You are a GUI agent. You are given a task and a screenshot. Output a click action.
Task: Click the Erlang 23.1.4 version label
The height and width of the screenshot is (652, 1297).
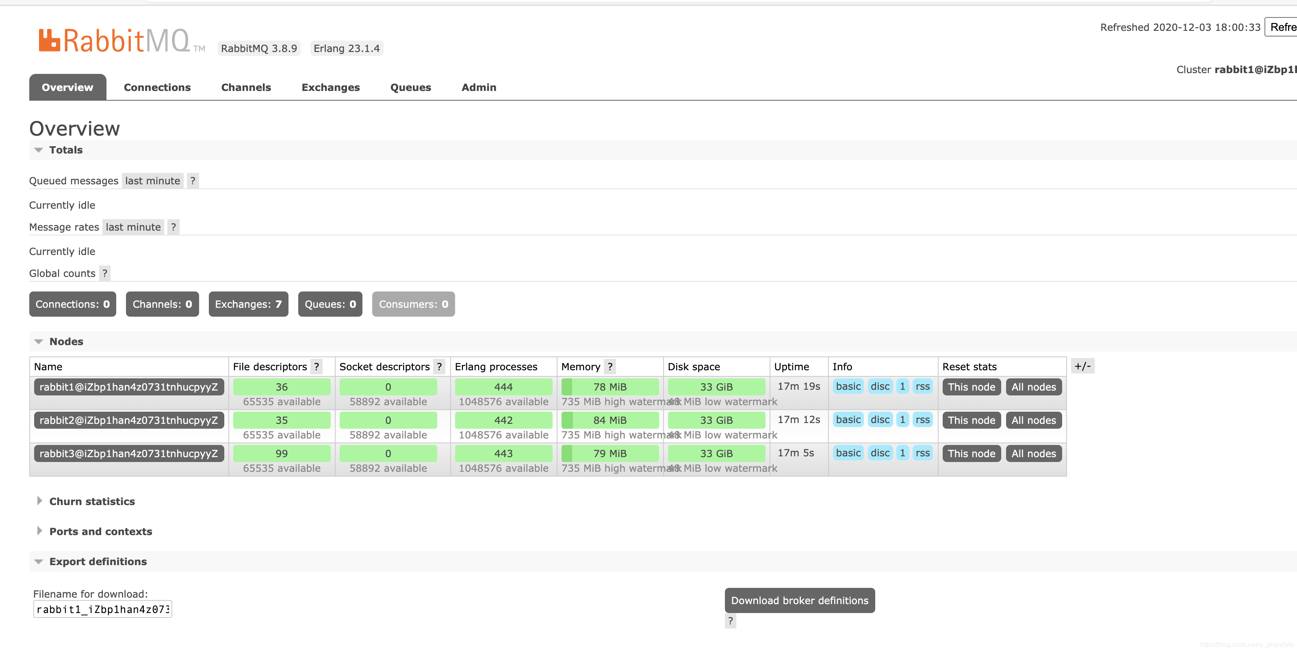(347, 48)
